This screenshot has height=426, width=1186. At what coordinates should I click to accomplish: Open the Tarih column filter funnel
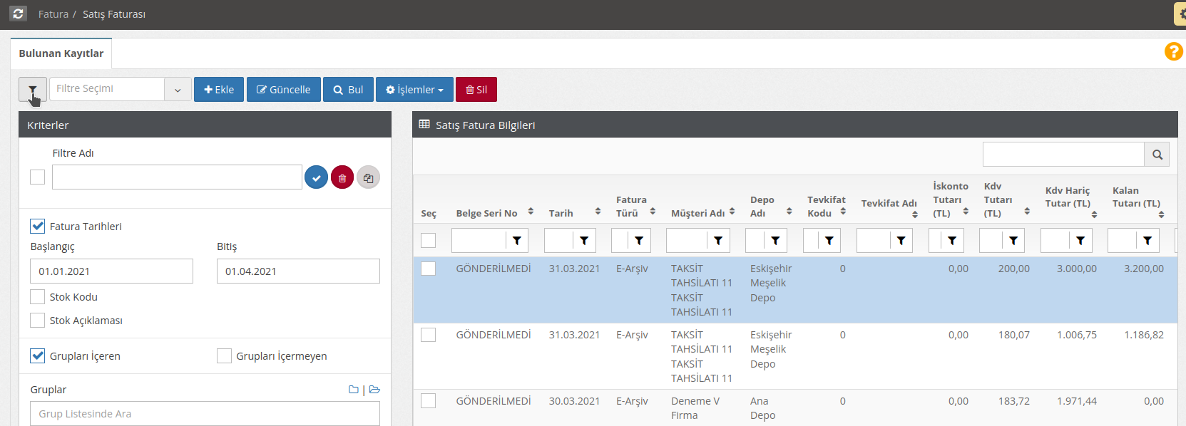pyautogui.click(x=584, y=241)
